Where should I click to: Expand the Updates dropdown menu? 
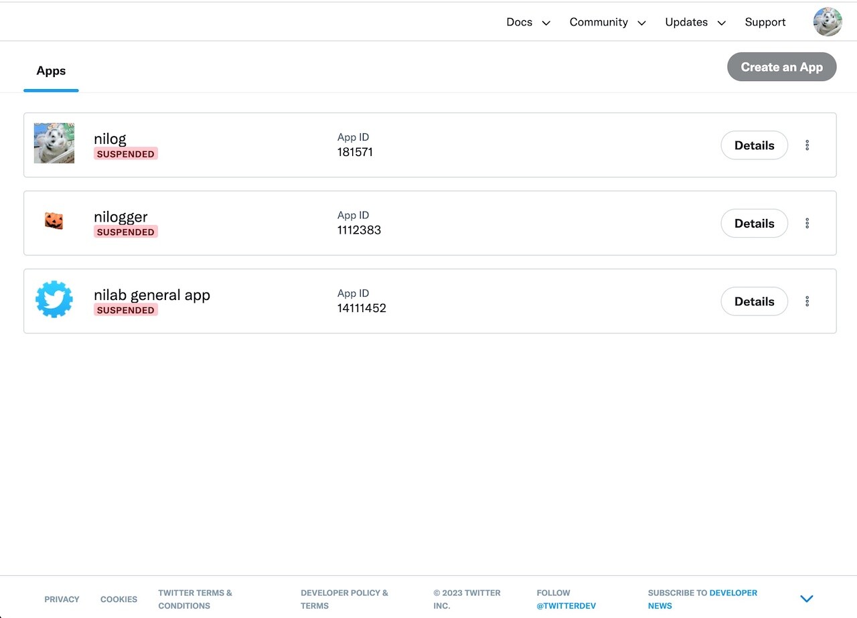[x=696, y=22]
